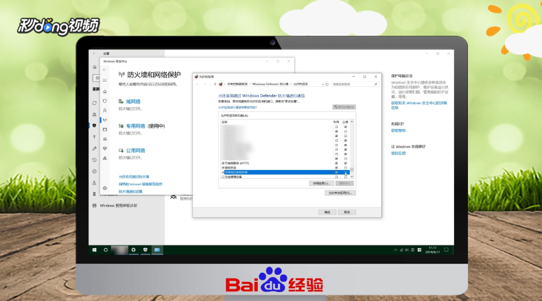Open Home icon in Security Center sidebar
Viewport: 542px width, 301px height.
[x=105, y=92]
